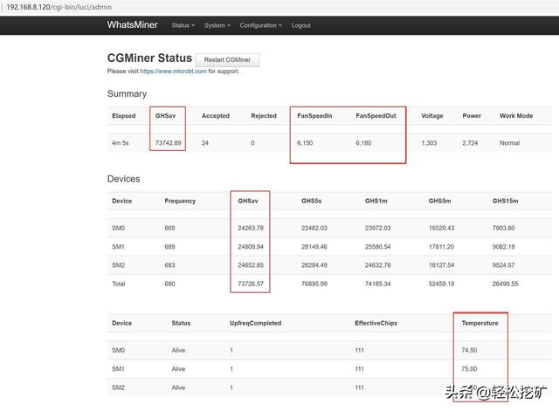Image resolution: width=559 pixels, height=411 pixels.
Task: Open the microbt.com support link
Action: click(173, 71)
